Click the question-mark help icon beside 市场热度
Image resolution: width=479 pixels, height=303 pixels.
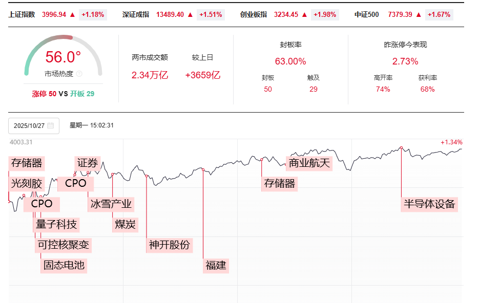79,73
